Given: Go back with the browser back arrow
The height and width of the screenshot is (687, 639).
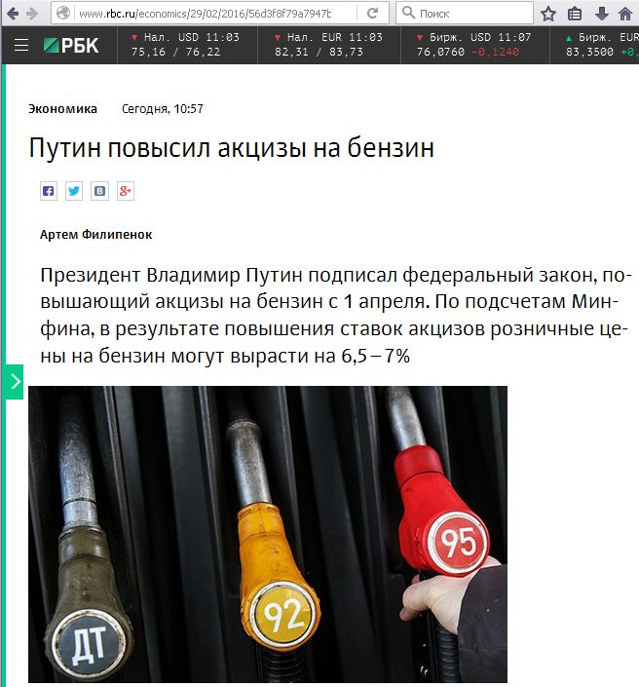Looking at the screenshot, I should (x=13, y=14).
